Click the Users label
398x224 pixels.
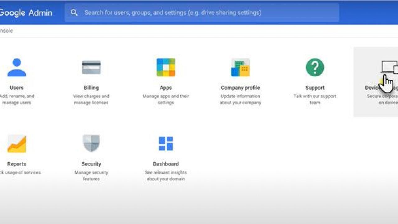pyautogui.click(x=17, y=88)
